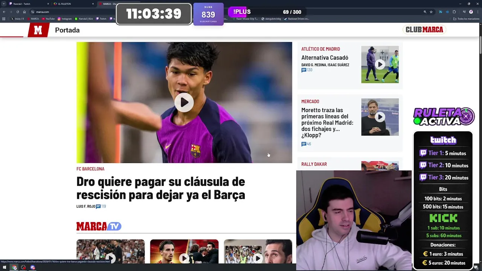The width and height of the screenshot is (482, 271).
Task: Open the extensions puzzle icon
Action: 454,12
